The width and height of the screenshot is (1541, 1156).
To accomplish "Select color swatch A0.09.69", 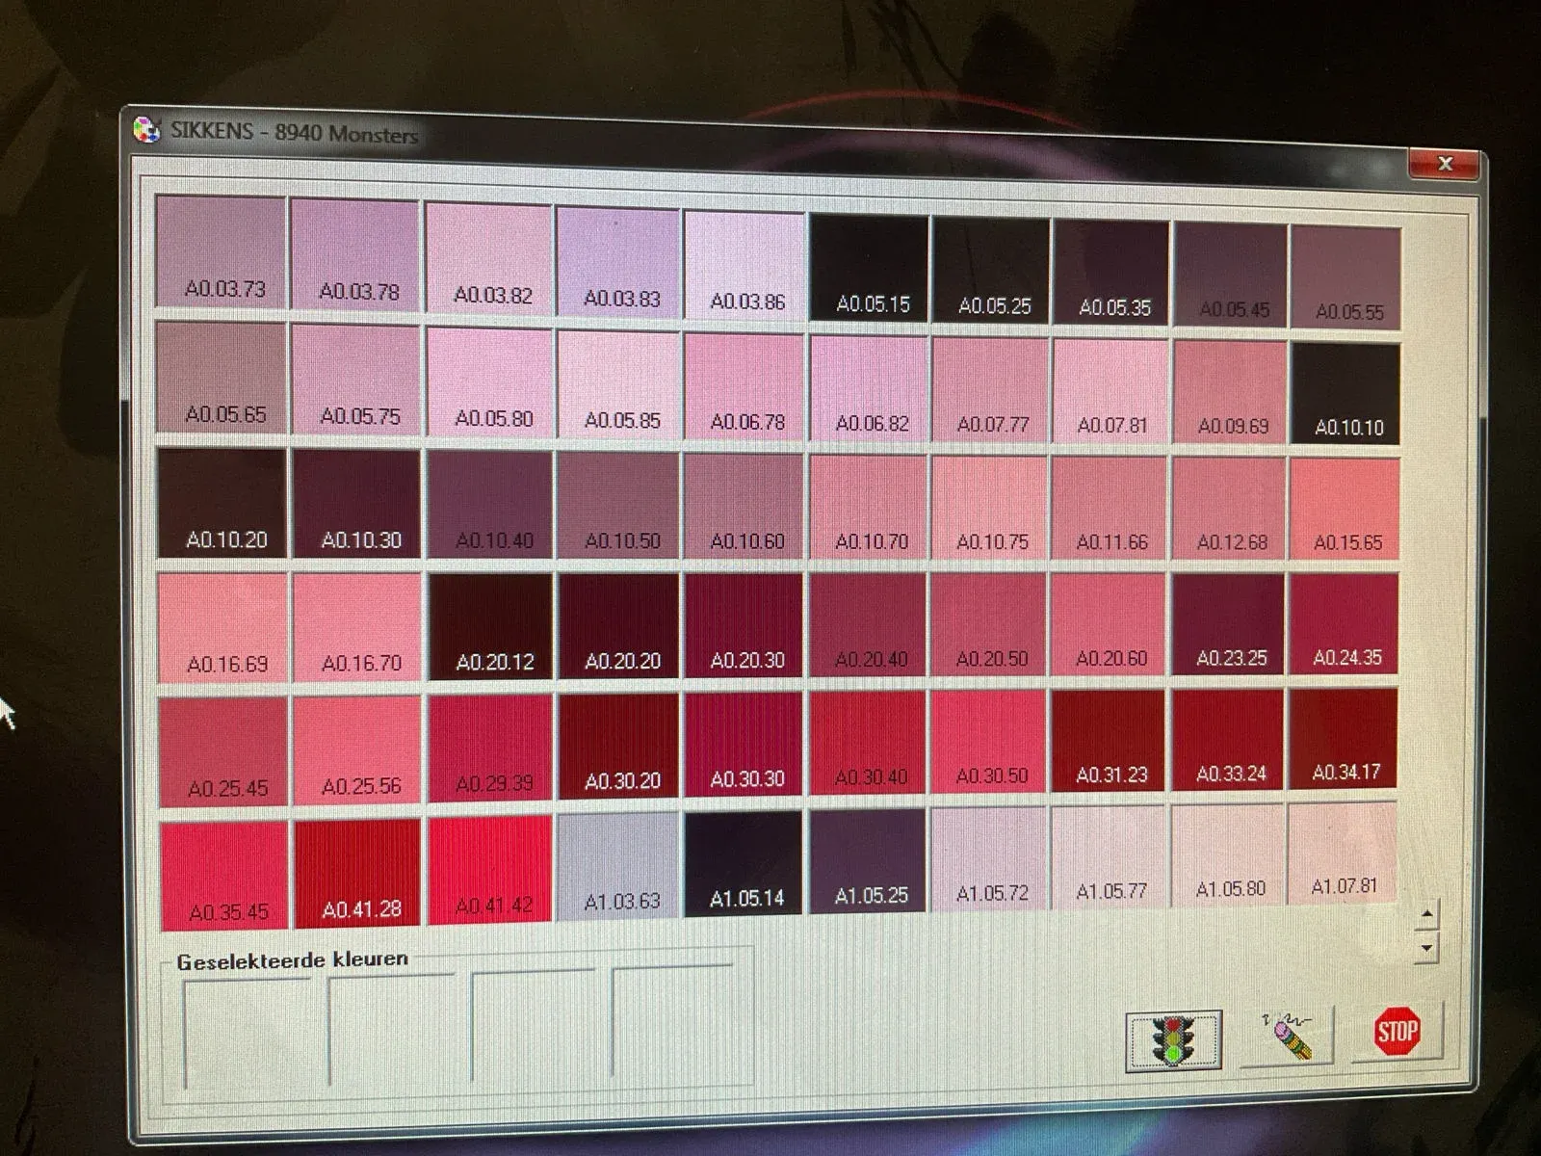I will click(x=1231, y=393).
